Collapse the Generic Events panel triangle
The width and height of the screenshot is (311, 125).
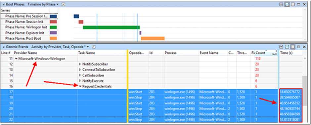pyautogui.click(x=3, y=47)
